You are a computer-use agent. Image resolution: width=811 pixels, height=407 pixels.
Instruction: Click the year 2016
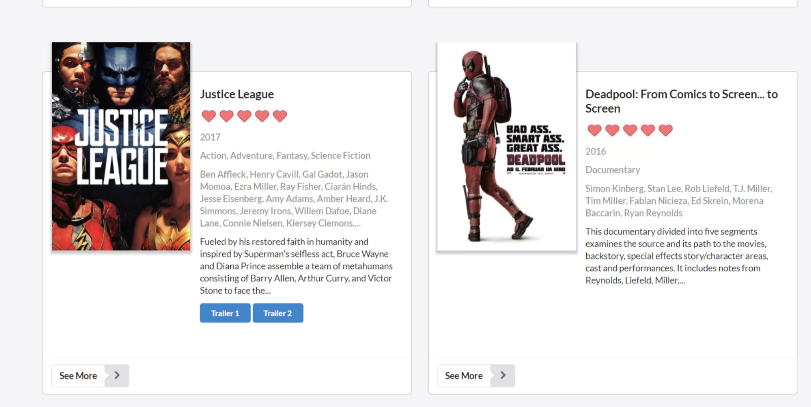point(596,152)
